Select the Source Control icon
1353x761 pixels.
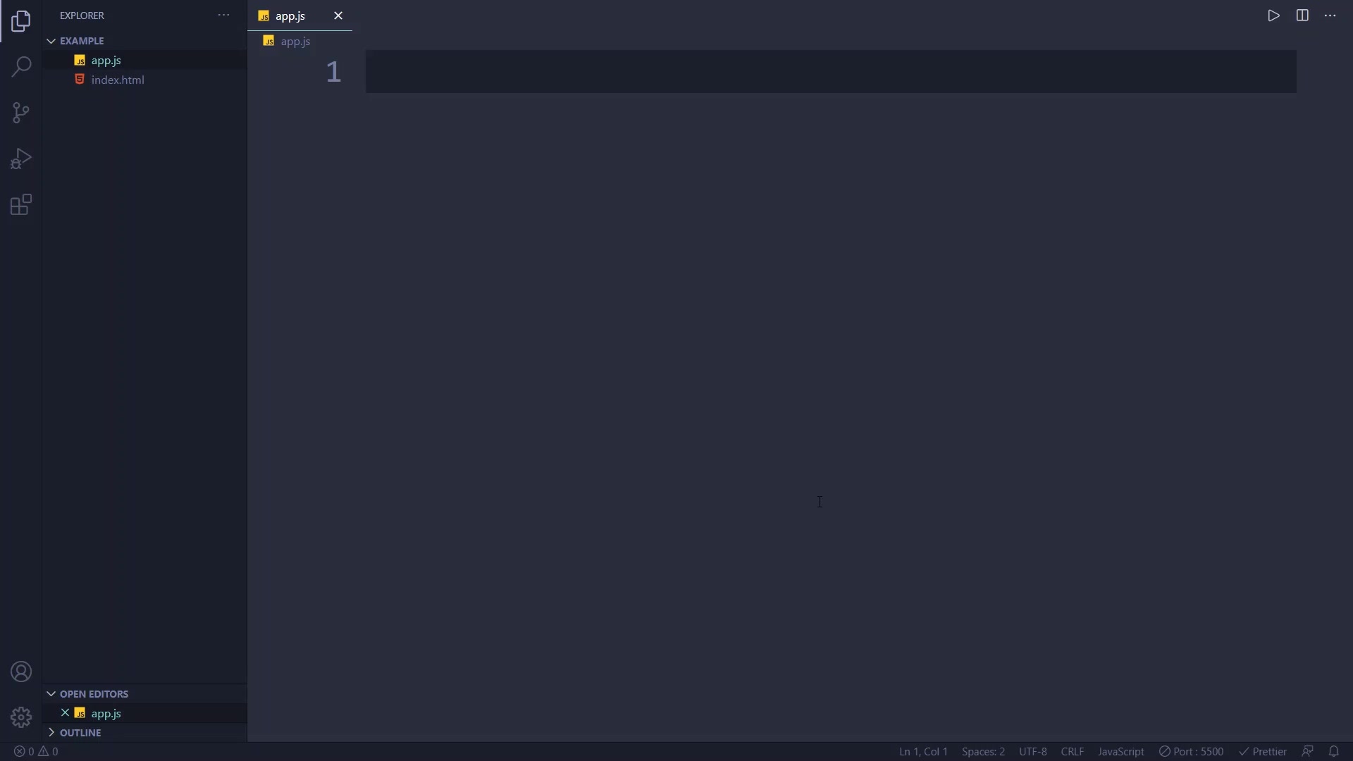[x=20, y=113]
